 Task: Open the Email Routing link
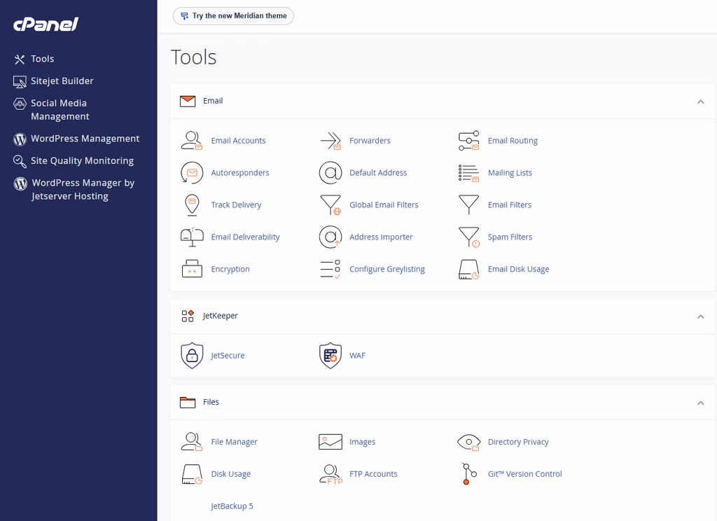(x=513, y=141)
